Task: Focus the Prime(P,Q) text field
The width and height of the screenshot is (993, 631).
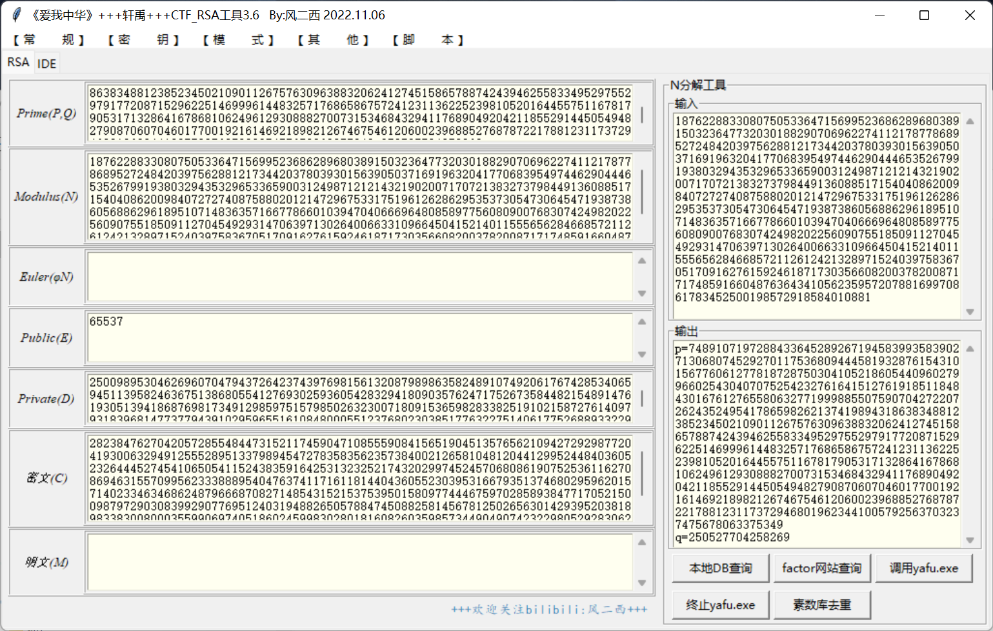Action: (360, 112)
